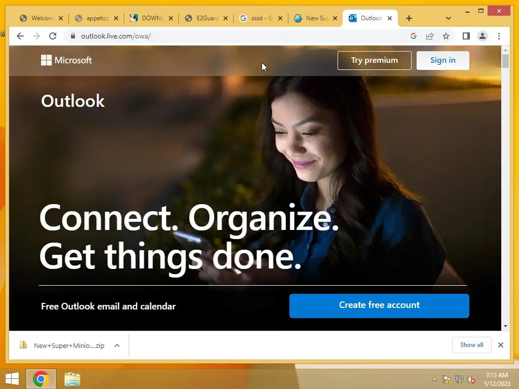Bookmark this page with the star icon
This screenshot has width=519, height=389.
tap(446, 36)
